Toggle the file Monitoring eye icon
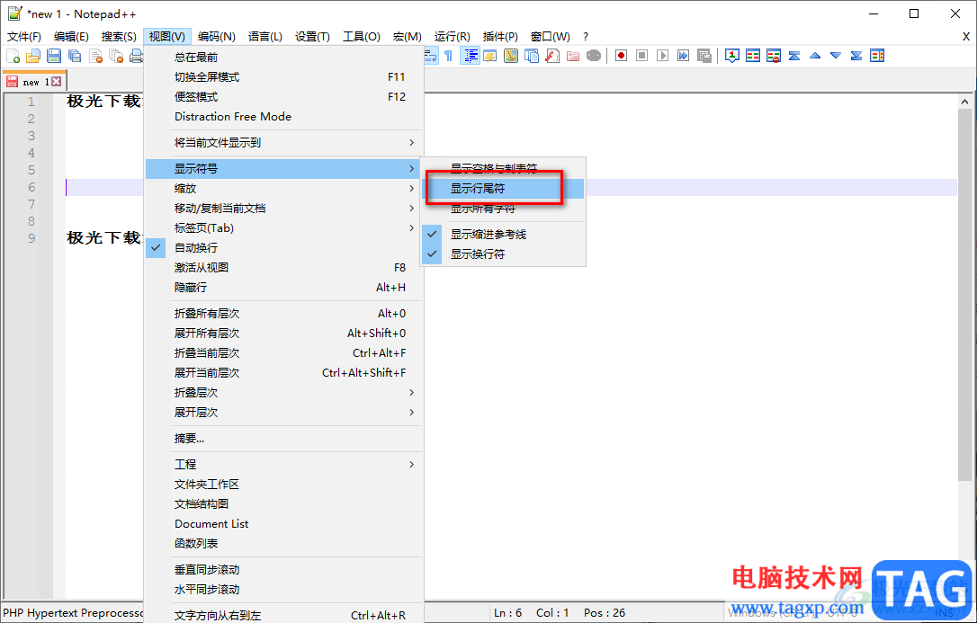The height and width of the screenshot is (623, 977). point(594,56)
